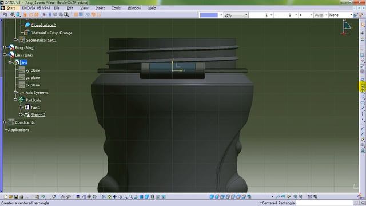Open the View menu
The height and width of the screenshot is (206, 366).
coord(84,8)
